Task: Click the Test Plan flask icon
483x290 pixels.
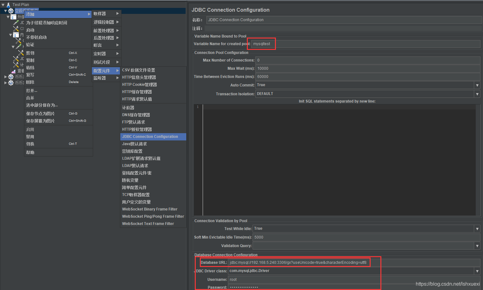Action: tap(9, 5)
